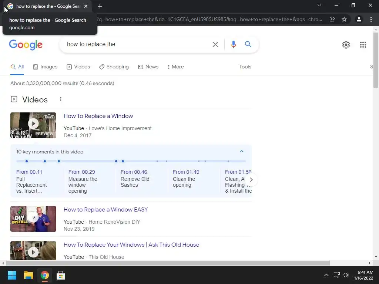Play Lowe's window video thumbnail
Image resolution: width=379 pixels, height=284 pixels.
[x=33, y=125]
